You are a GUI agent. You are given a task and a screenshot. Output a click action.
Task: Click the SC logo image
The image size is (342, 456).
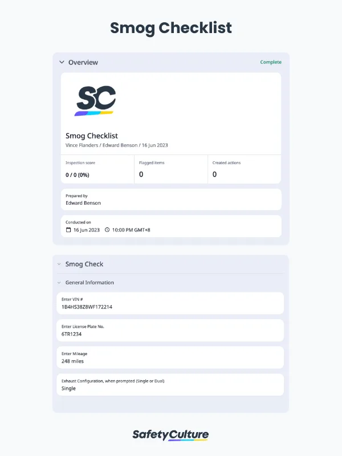pos(96,101)
